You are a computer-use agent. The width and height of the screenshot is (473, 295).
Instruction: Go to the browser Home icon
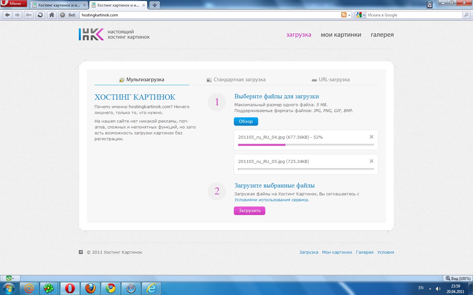tap(52, 15)
